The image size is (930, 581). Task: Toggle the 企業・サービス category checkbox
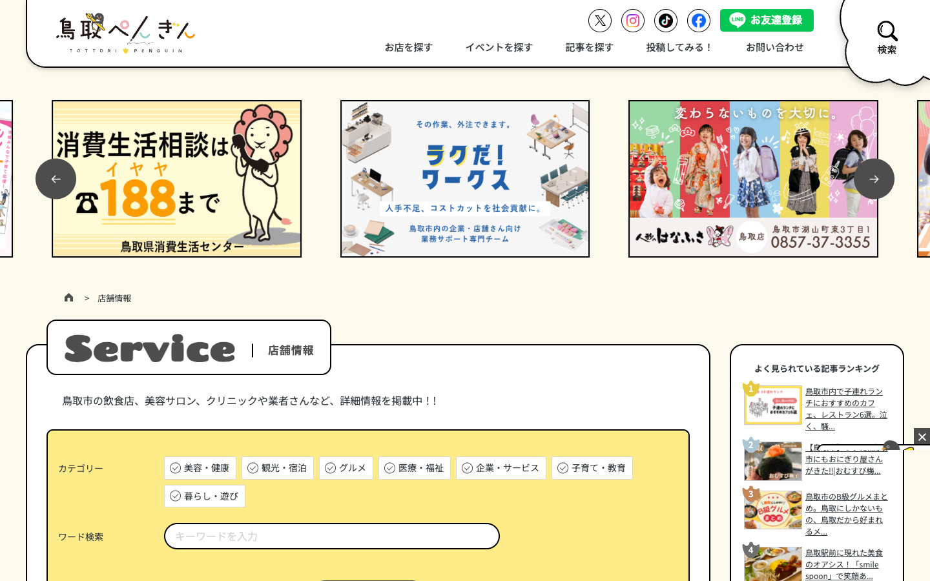pos(501,468)
